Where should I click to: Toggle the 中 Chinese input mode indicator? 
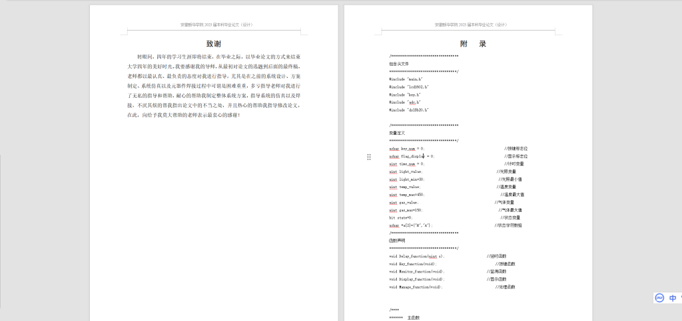(x=673, y=298)
